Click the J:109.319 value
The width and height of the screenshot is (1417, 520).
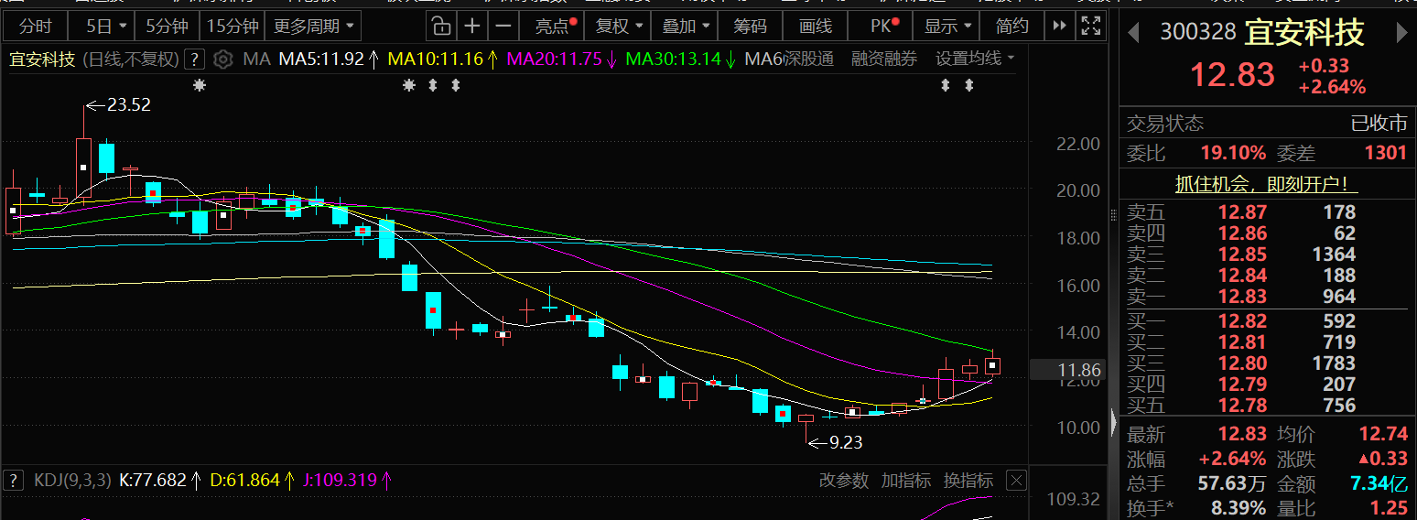coord(348,480)
